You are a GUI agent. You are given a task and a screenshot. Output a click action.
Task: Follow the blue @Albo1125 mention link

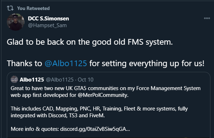[66, 63]
